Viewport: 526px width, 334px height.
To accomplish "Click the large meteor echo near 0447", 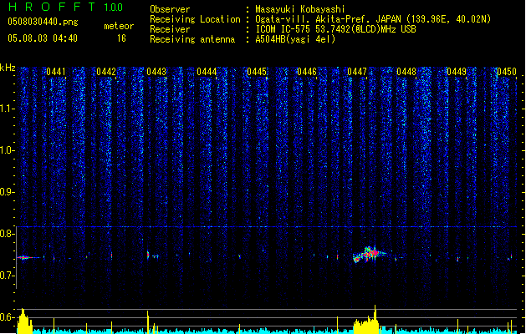I will [x=368, y=255].
